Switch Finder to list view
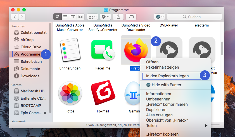The height and width of the screenshot is (137, 235). click(x=65, y=17)
